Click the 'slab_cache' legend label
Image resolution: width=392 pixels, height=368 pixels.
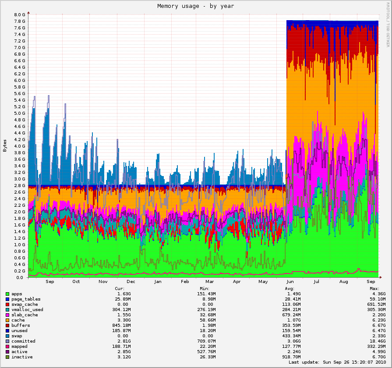(25, 315)
